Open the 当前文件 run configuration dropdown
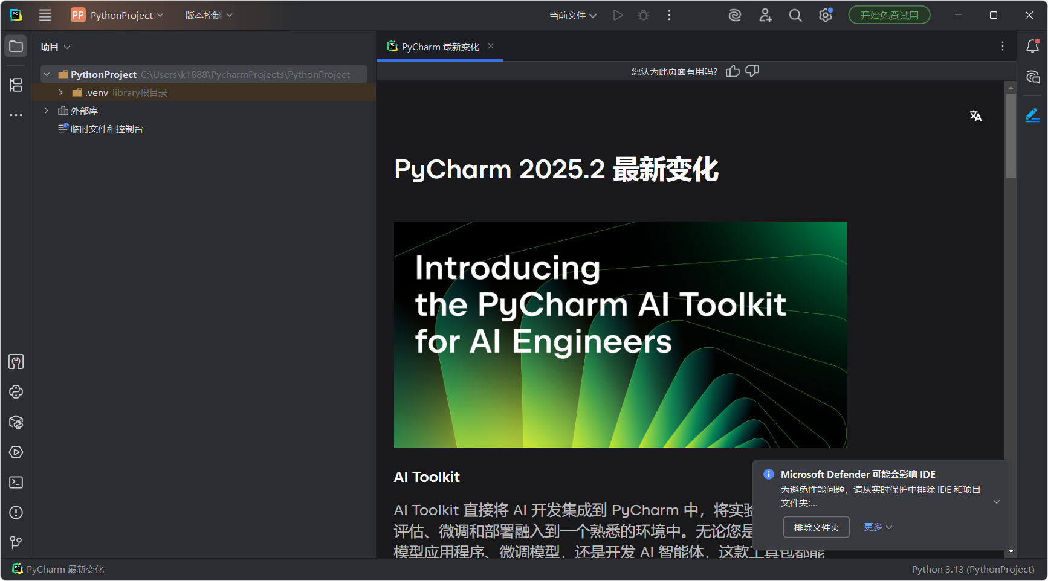The width and height of the screenshot is (1048, 581). 572,15
